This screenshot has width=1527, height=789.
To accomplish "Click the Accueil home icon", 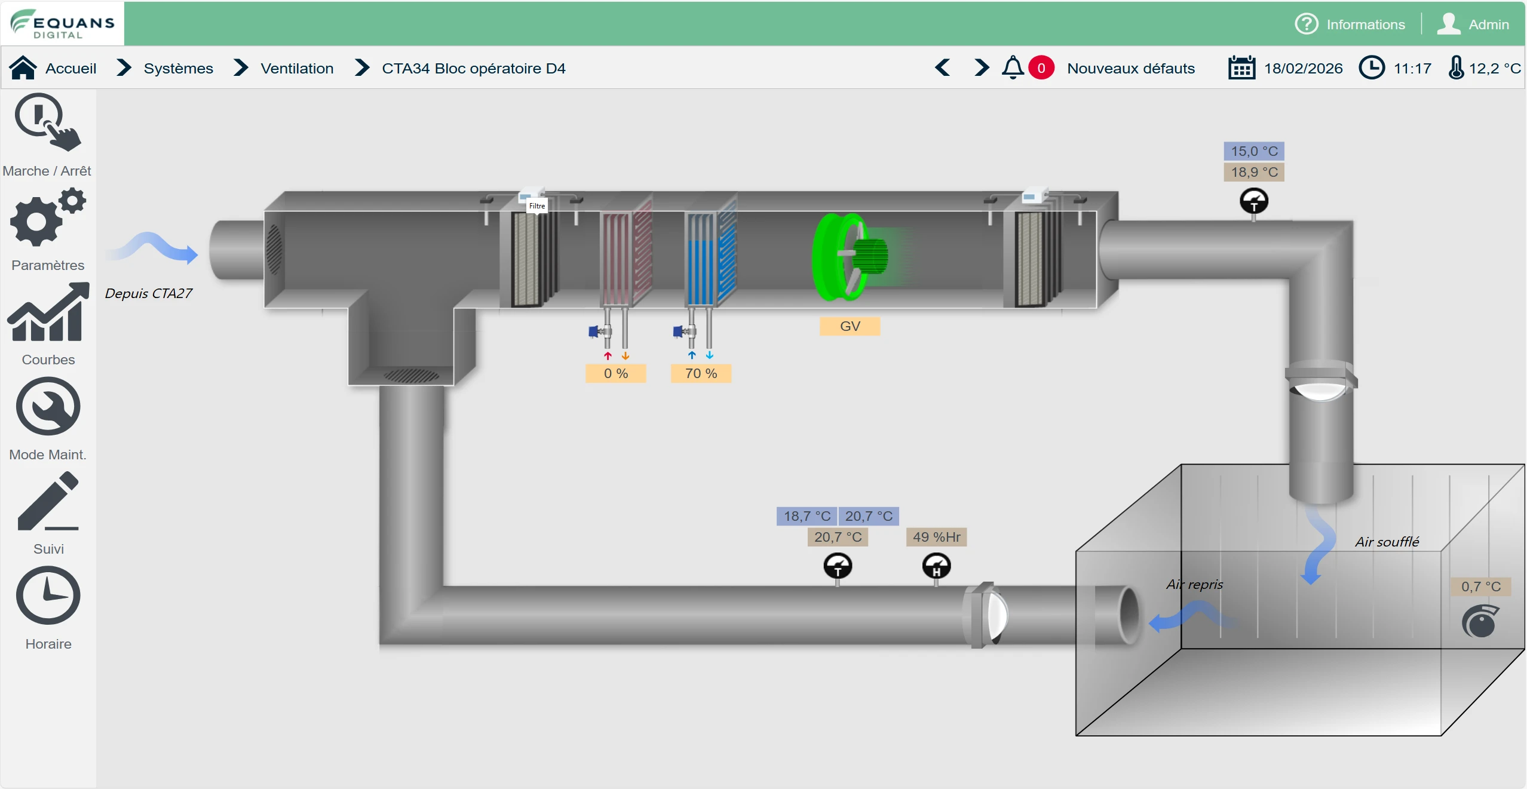I will coord(23,68).
